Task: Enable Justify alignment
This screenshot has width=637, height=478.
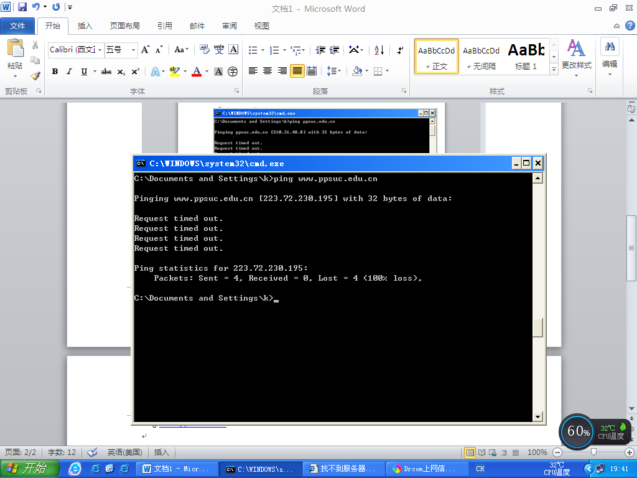Action: click(x=297, y=71)
